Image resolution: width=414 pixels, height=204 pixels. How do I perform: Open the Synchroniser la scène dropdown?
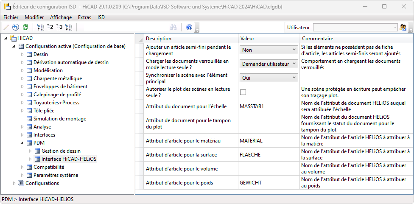pos(269,78)
